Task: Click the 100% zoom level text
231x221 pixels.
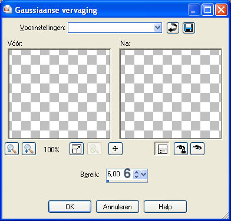Action: pyautogui.click(x=51, y=150)
